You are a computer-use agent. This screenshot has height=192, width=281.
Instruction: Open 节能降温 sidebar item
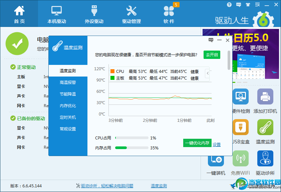tap(68, 94)
